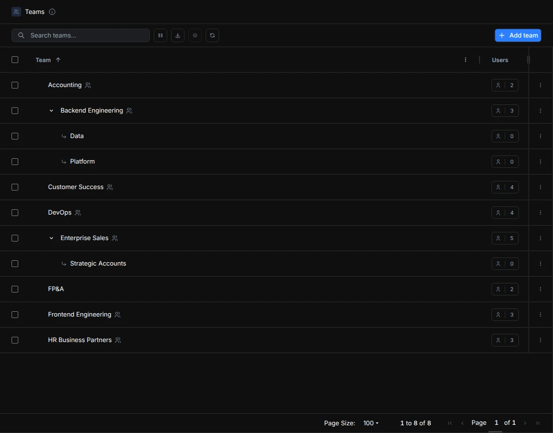The image size is (553, 433).
Task: Open row actions menu for FP&A
Action: (541, 289)
